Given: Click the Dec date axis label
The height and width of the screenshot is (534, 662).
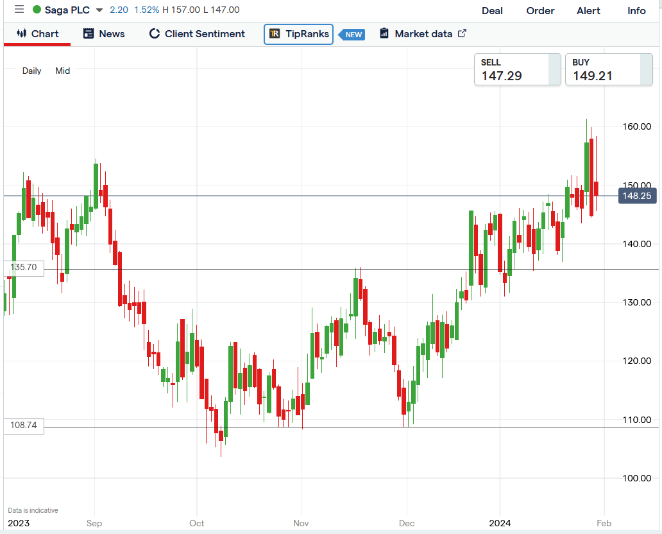Looking at the screenshot, I should click(x=407, y=523).
